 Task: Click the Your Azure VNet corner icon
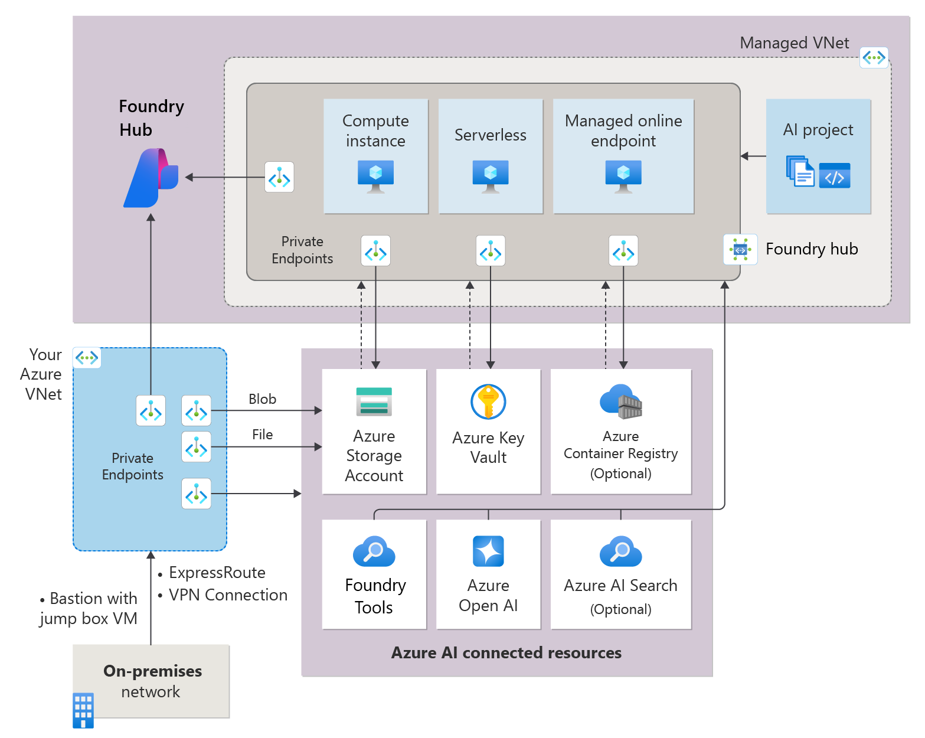pyautogui.click(x=87, y=358)
